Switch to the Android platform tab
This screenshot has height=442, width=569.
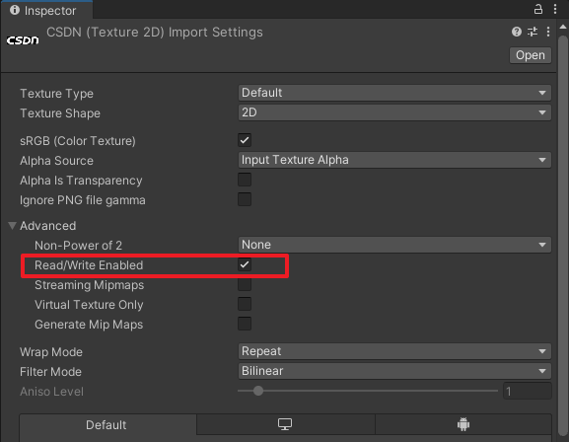463,424
